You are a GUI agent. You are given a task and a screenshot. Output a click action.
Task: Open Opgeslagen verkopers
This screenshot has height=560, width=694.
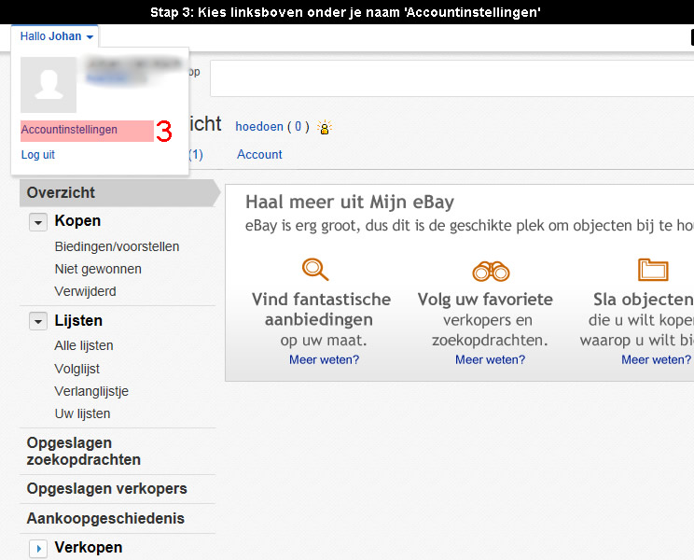(x=106, y=489)
